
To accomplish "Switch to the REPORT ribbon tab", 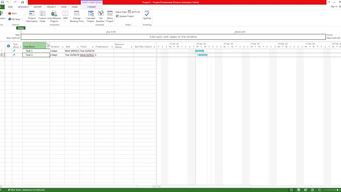I will click(x=38, y=7).
